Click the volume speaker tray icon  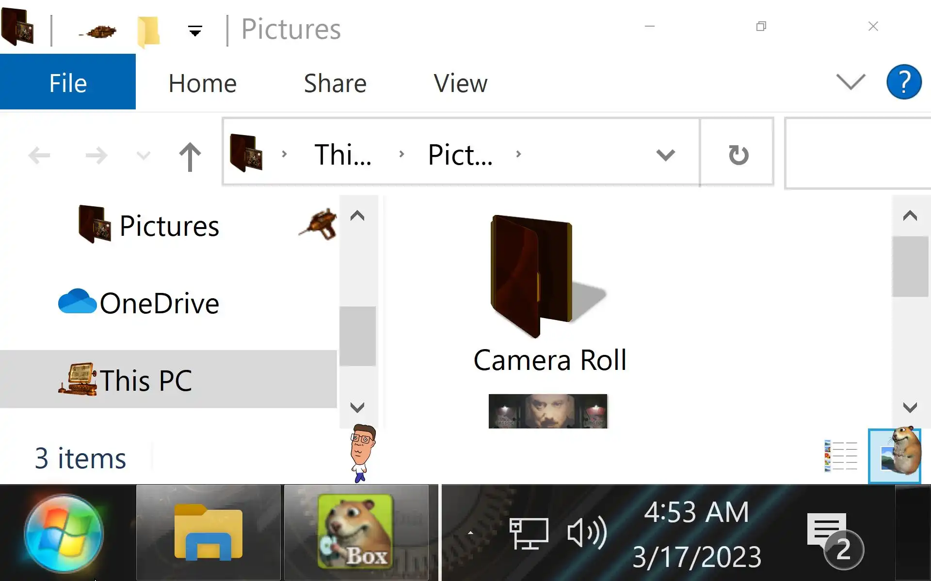pyautogui.click(x=586, y=532)
